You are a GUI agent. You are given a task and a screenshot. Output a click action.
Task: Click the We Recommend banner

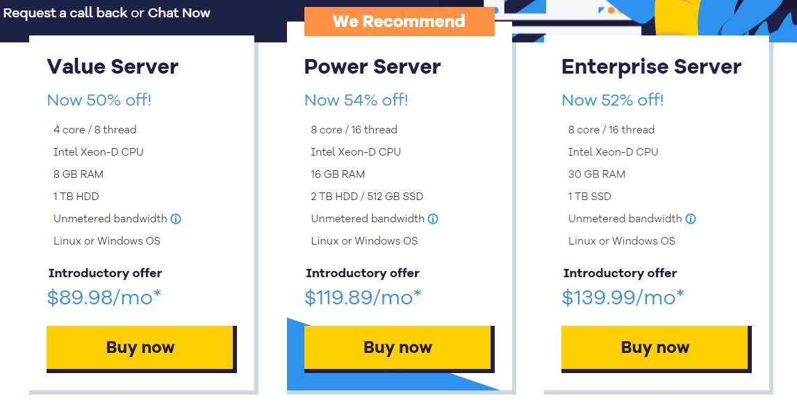point(399,21)
